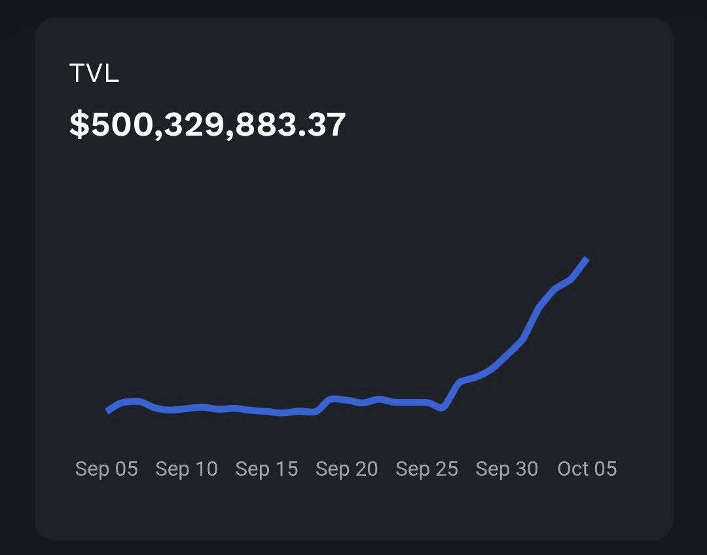Select the Sep 30 date label
Viewport: 707px width, 555px height.
pyautogui.click(x=507, y=469)
